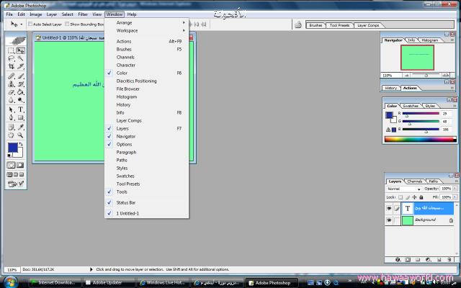This screenshot has width=461, height=288.
Task: Hide the Background layer using its eye icon
Action: click(390, 220)
